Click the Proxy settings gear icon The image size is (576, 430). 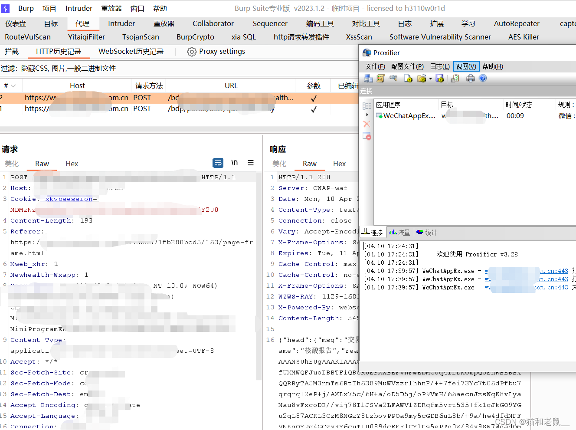click(192, 52)
